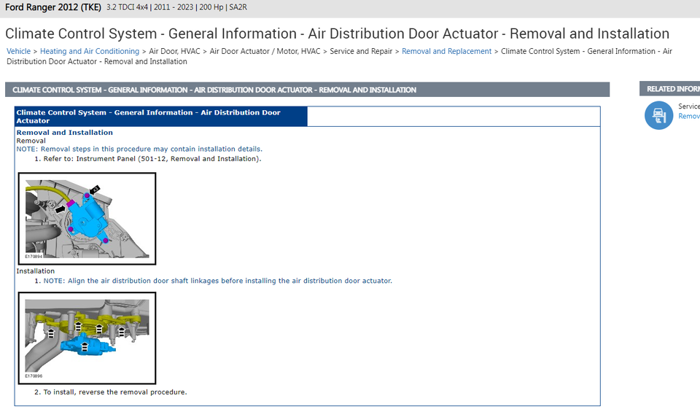Click 'To install, reverse the removal procedure'
This screenshot has width=700, height=420.
(114, 392)
